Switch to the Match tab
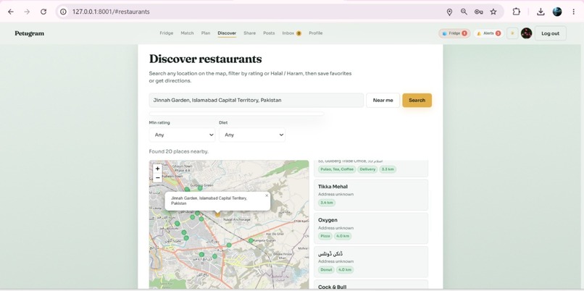The height and width of the screenshot is (291, 584). pyautogui.click(x=188, y=33)
